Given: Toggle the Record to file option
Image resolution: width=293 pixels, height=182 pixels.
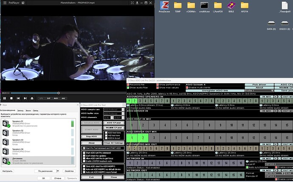Looking at the screenshot, I should point(128,84).
